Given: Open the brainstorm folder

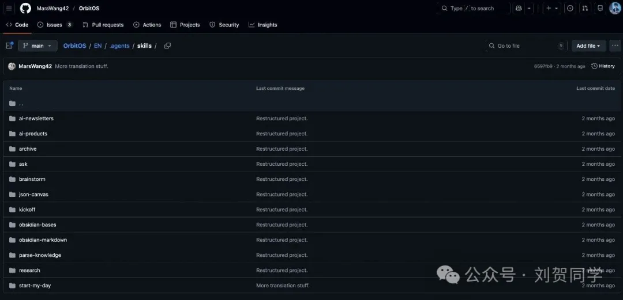Looking at the screenshot, I should 32,179.
